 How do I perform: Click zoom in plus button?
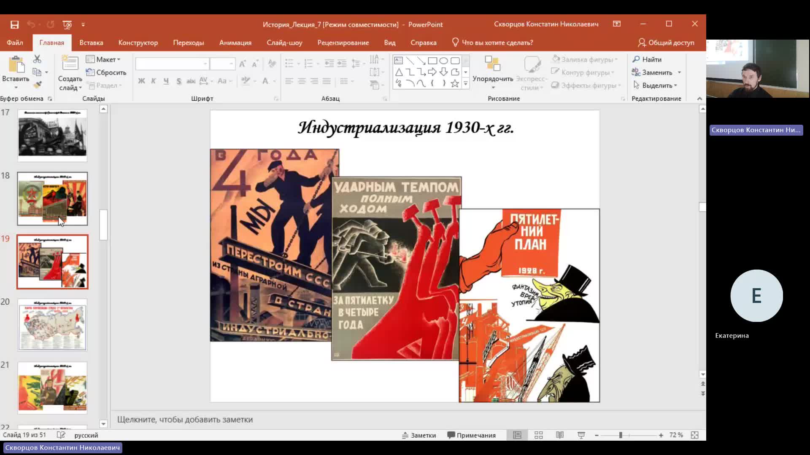(661, 435)
